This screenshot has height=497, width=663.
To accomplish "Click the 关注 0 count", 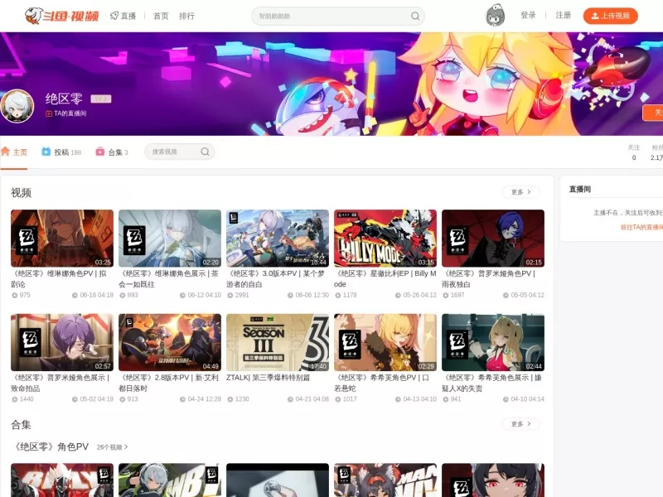I will [x=634, y=152].
